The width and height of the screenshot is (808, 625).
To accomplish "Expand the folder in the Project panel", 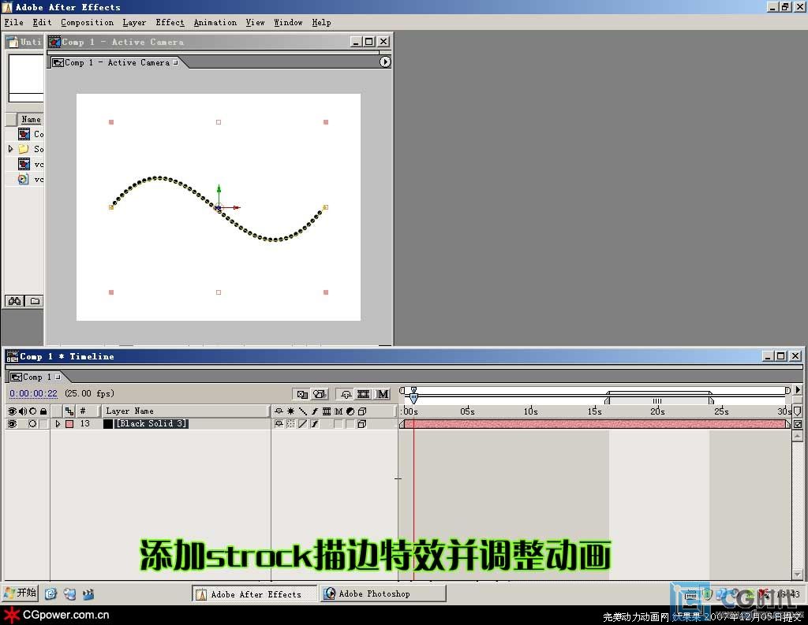I will point(10,149).
